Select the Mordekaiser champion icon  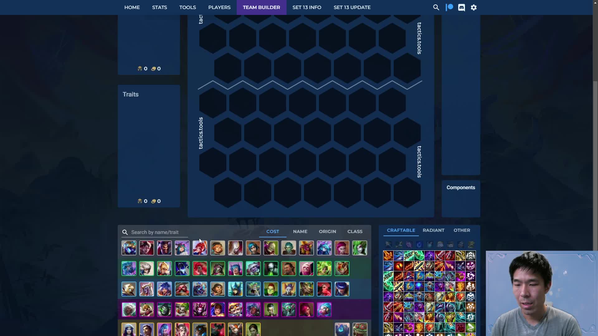[218, 329]
